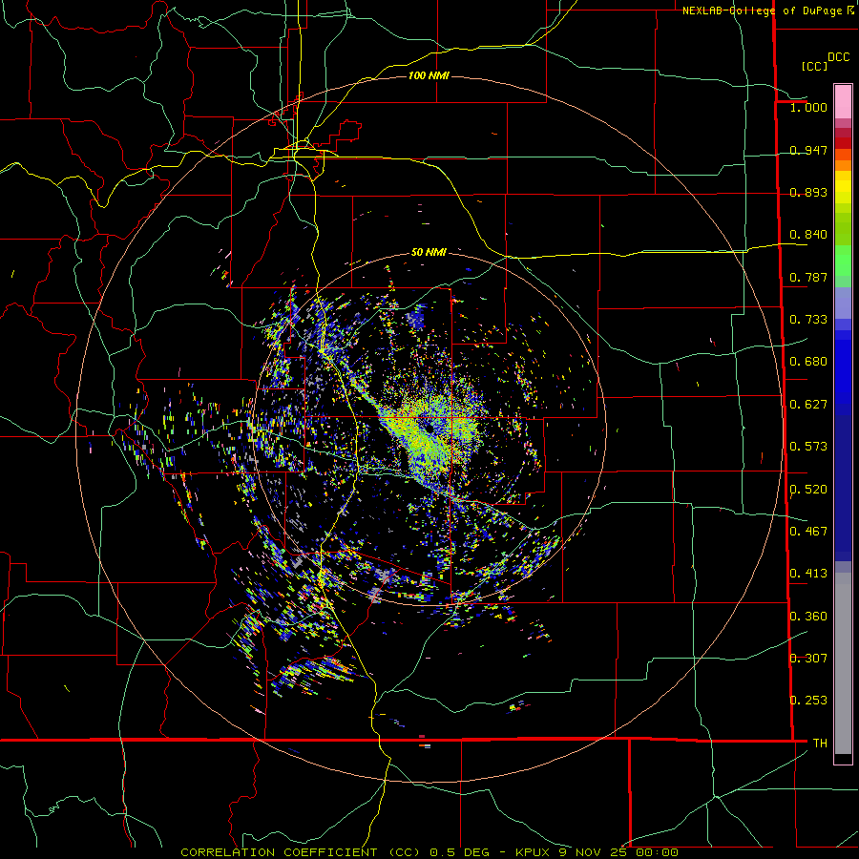The height and width of the screenshot is (859, 859).
Task: Click the 0.413 color scale label
Action: pos(808,574)
